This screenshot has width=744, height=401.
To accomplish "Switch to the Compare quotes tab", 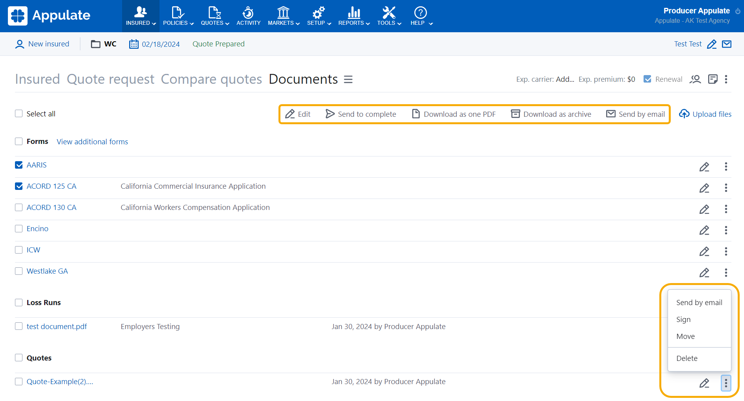I will (211, 79).
